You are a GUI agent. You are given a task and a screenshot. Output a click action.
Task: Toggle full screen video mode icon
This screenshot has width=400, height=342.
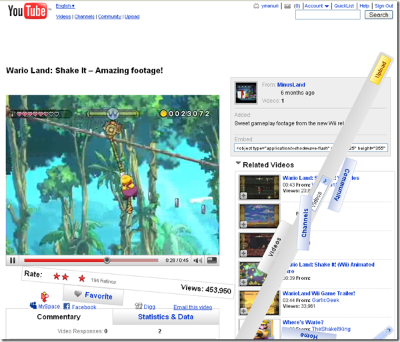point(212,260)
